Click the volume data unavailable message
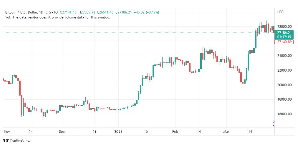 [58, 17]
